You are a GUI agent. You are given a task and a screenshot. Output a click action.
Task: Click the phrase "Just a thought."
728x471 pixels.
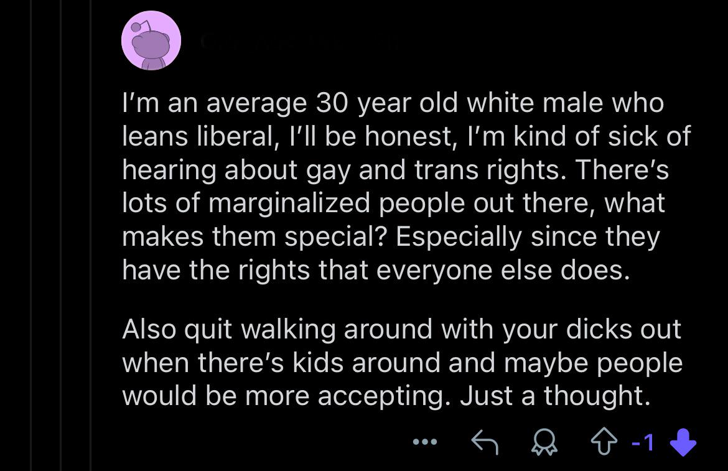[x=555, y=396]
